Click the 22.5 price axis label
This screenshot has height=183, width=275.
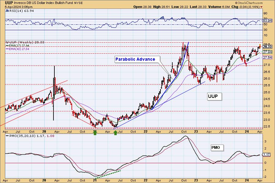pyautogui.click(x=266, y=127)
